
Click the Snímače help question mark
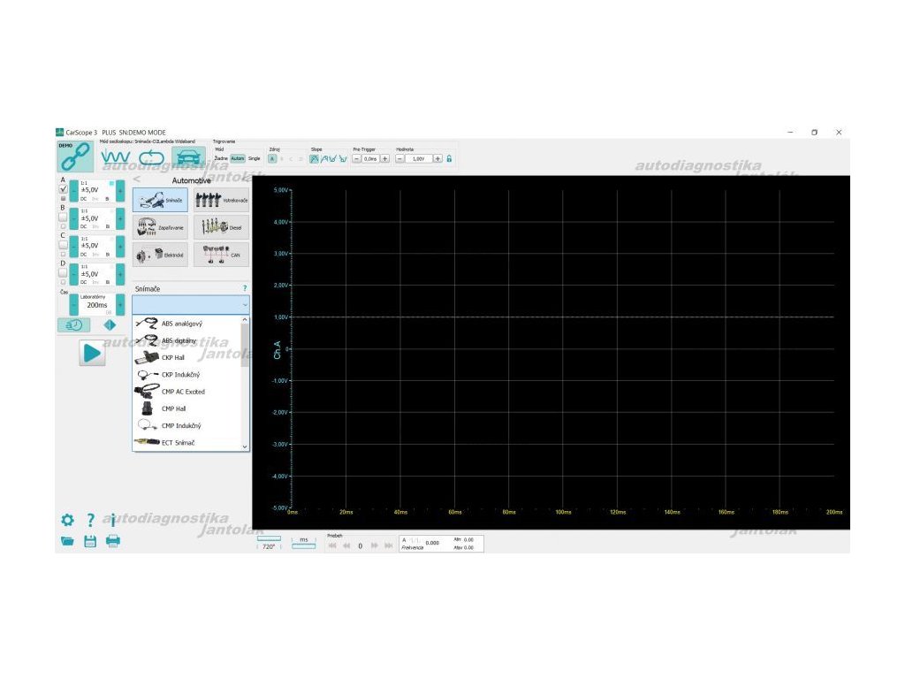[245, 288]
